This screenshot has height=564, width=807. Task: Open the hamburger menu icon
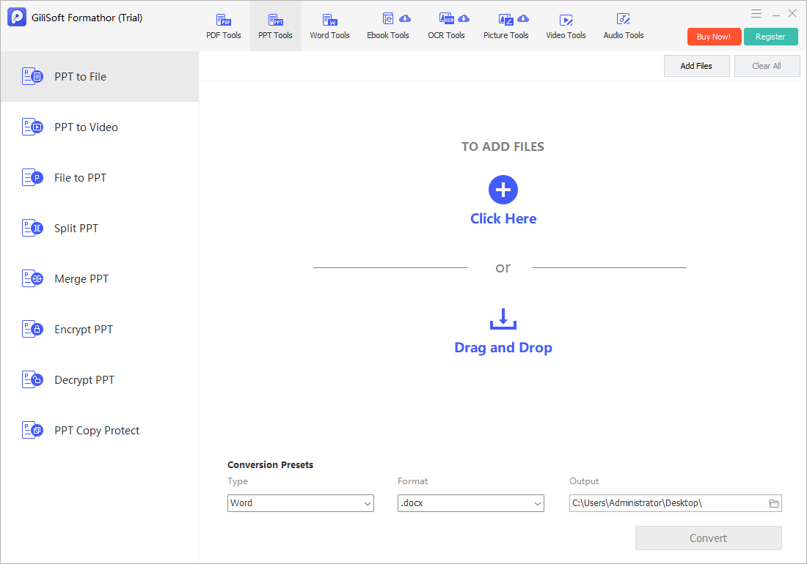pos(756,14)
